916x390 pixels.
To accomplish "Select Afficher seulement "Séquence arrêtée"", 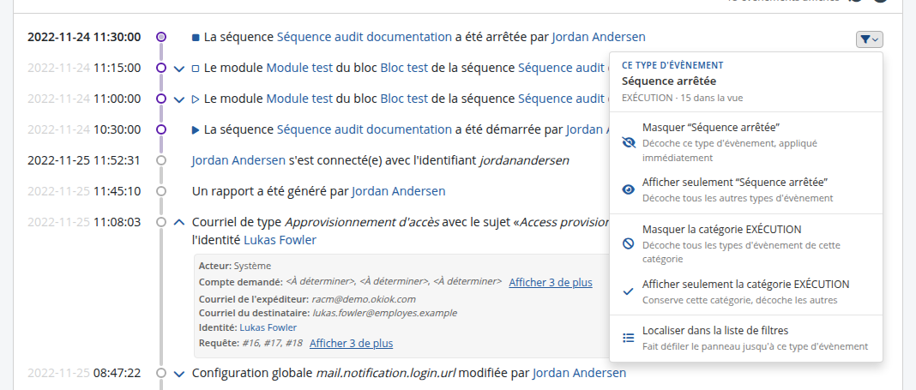I will (x=746, y=189).
